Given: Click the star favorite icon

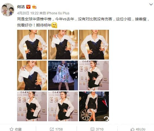Looking at the screenshot, I should click(x=11, y=129).
